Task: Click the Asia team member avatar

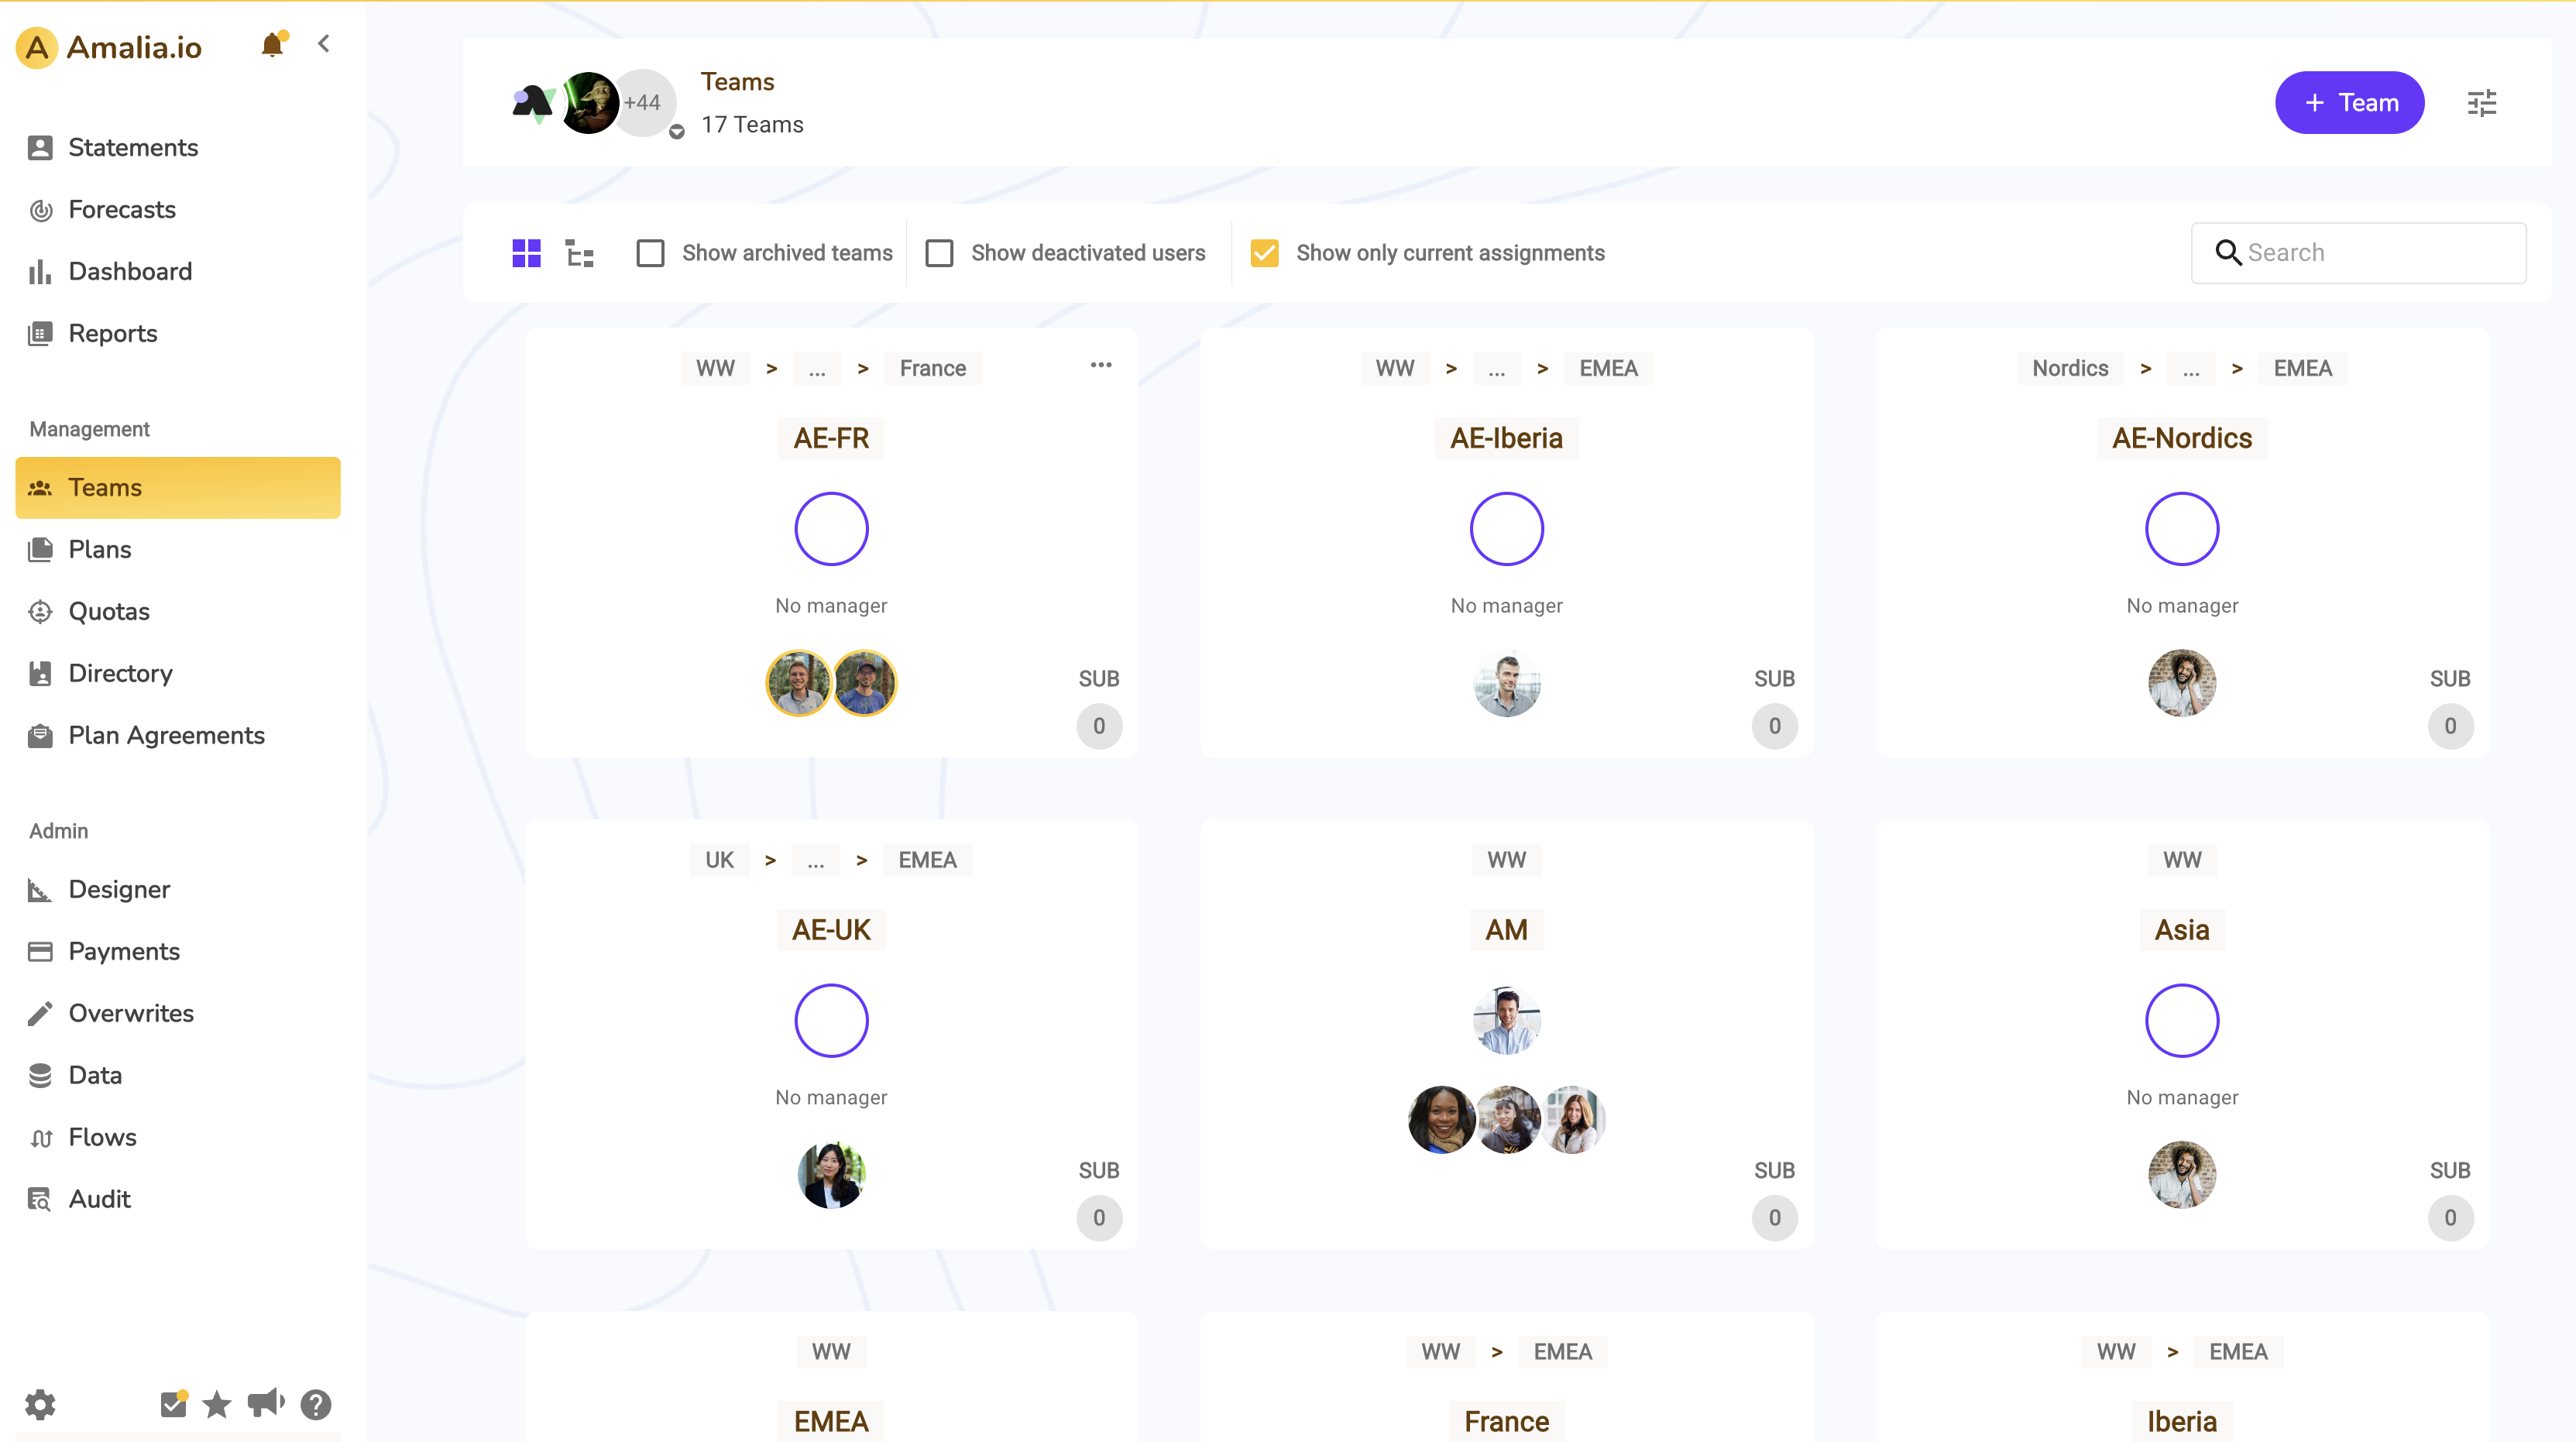Action: point(2182,1176)
